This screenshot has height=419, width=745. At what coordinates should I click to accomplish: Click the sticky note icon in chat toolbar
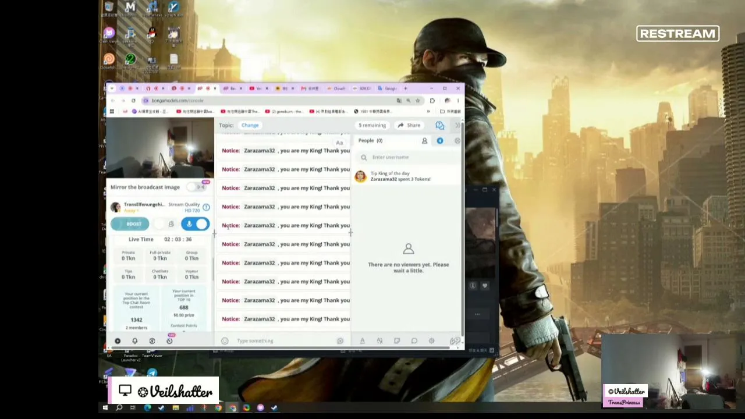click(397, 341)
